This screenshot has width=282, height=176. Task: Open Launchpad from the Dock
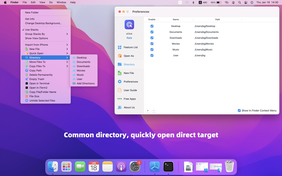(x=66, y=167)
